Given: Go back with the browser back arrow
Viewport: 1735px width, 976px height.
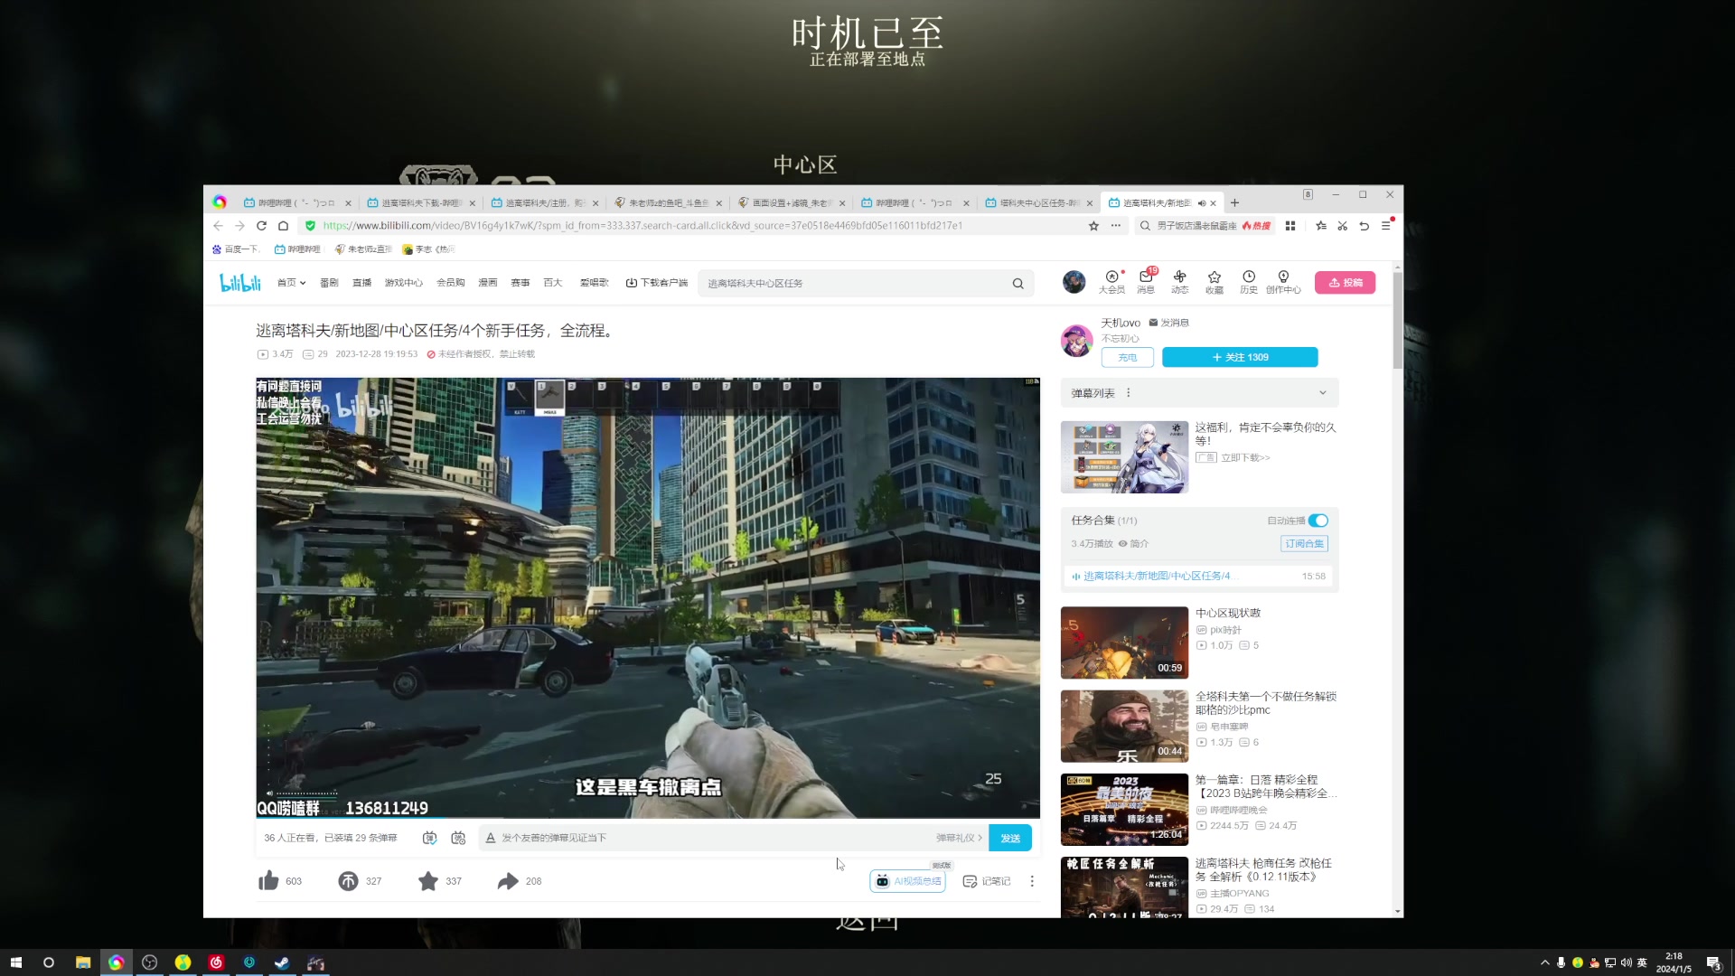Looking at the screenshot, I should 218,226.
